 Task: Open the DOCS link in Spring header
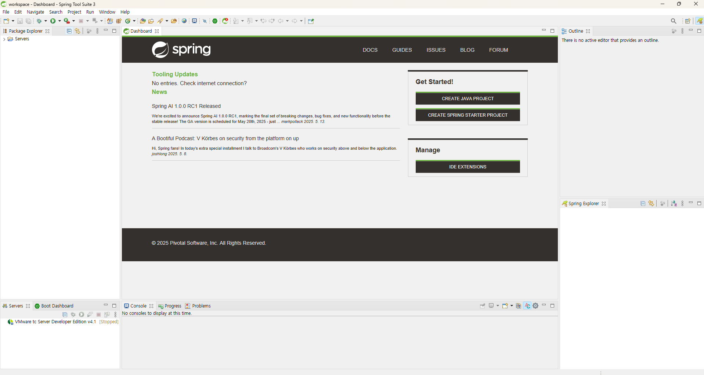click(x=370, y=50)
